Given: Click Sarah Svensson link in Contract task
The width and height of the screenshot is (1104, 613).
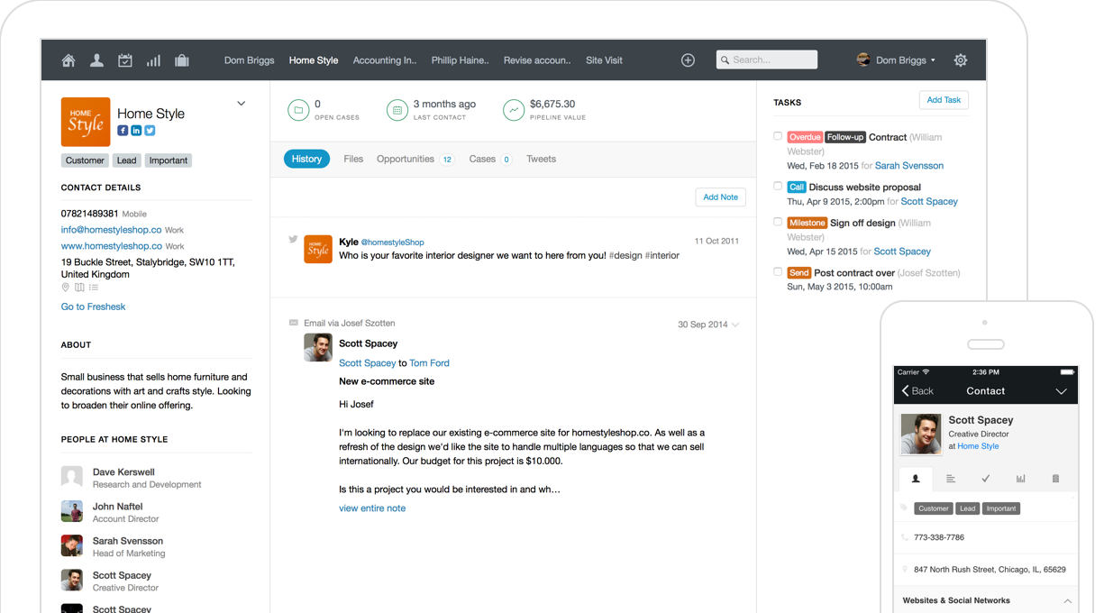Looking at the screenshot, I should coord(909,166).
